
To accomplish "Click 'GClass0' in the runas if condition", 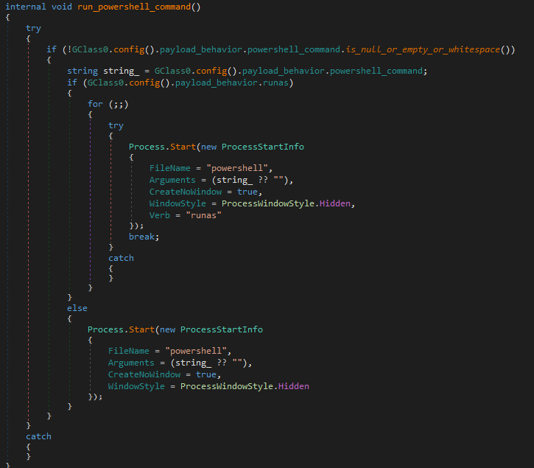I will coord(105,83).
